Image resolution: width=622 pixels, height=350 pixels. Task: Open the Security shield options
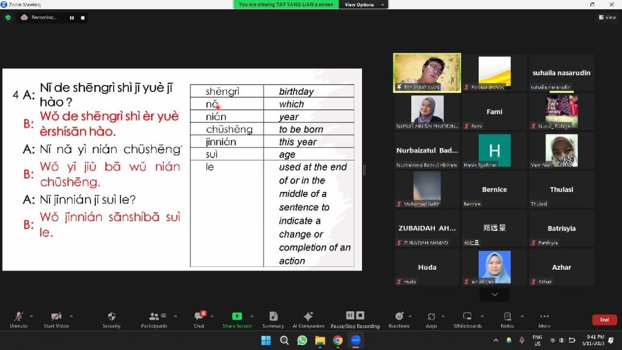click(x=111, y=319)
